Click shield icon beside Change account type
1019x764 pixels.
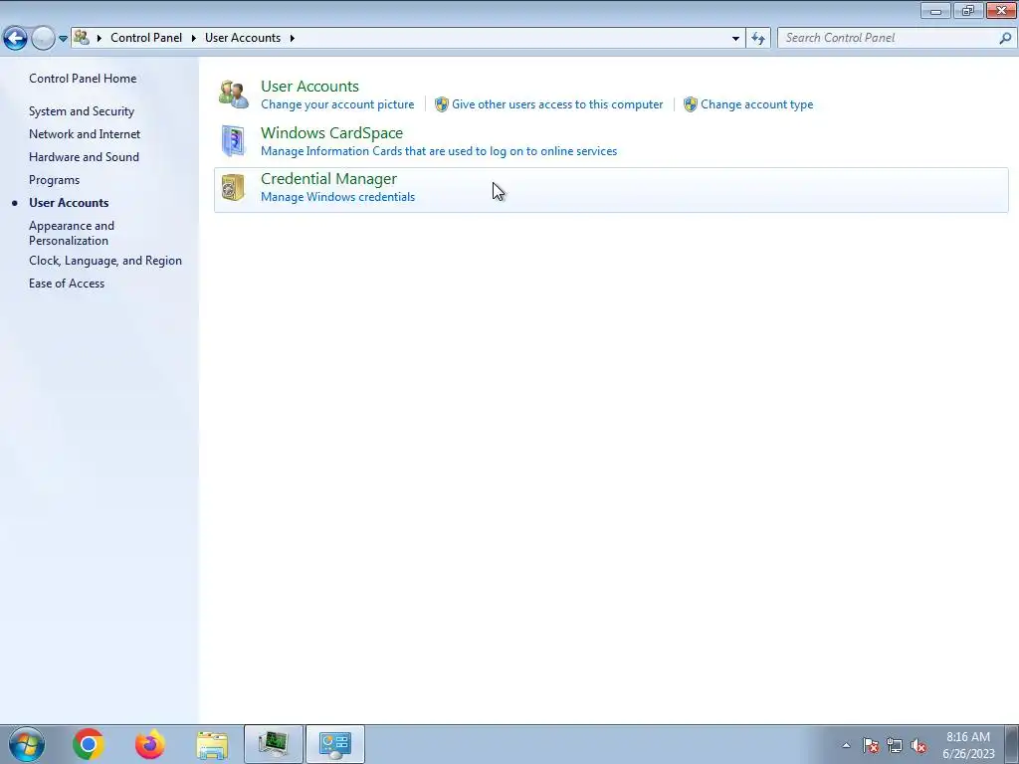[691, 103]
